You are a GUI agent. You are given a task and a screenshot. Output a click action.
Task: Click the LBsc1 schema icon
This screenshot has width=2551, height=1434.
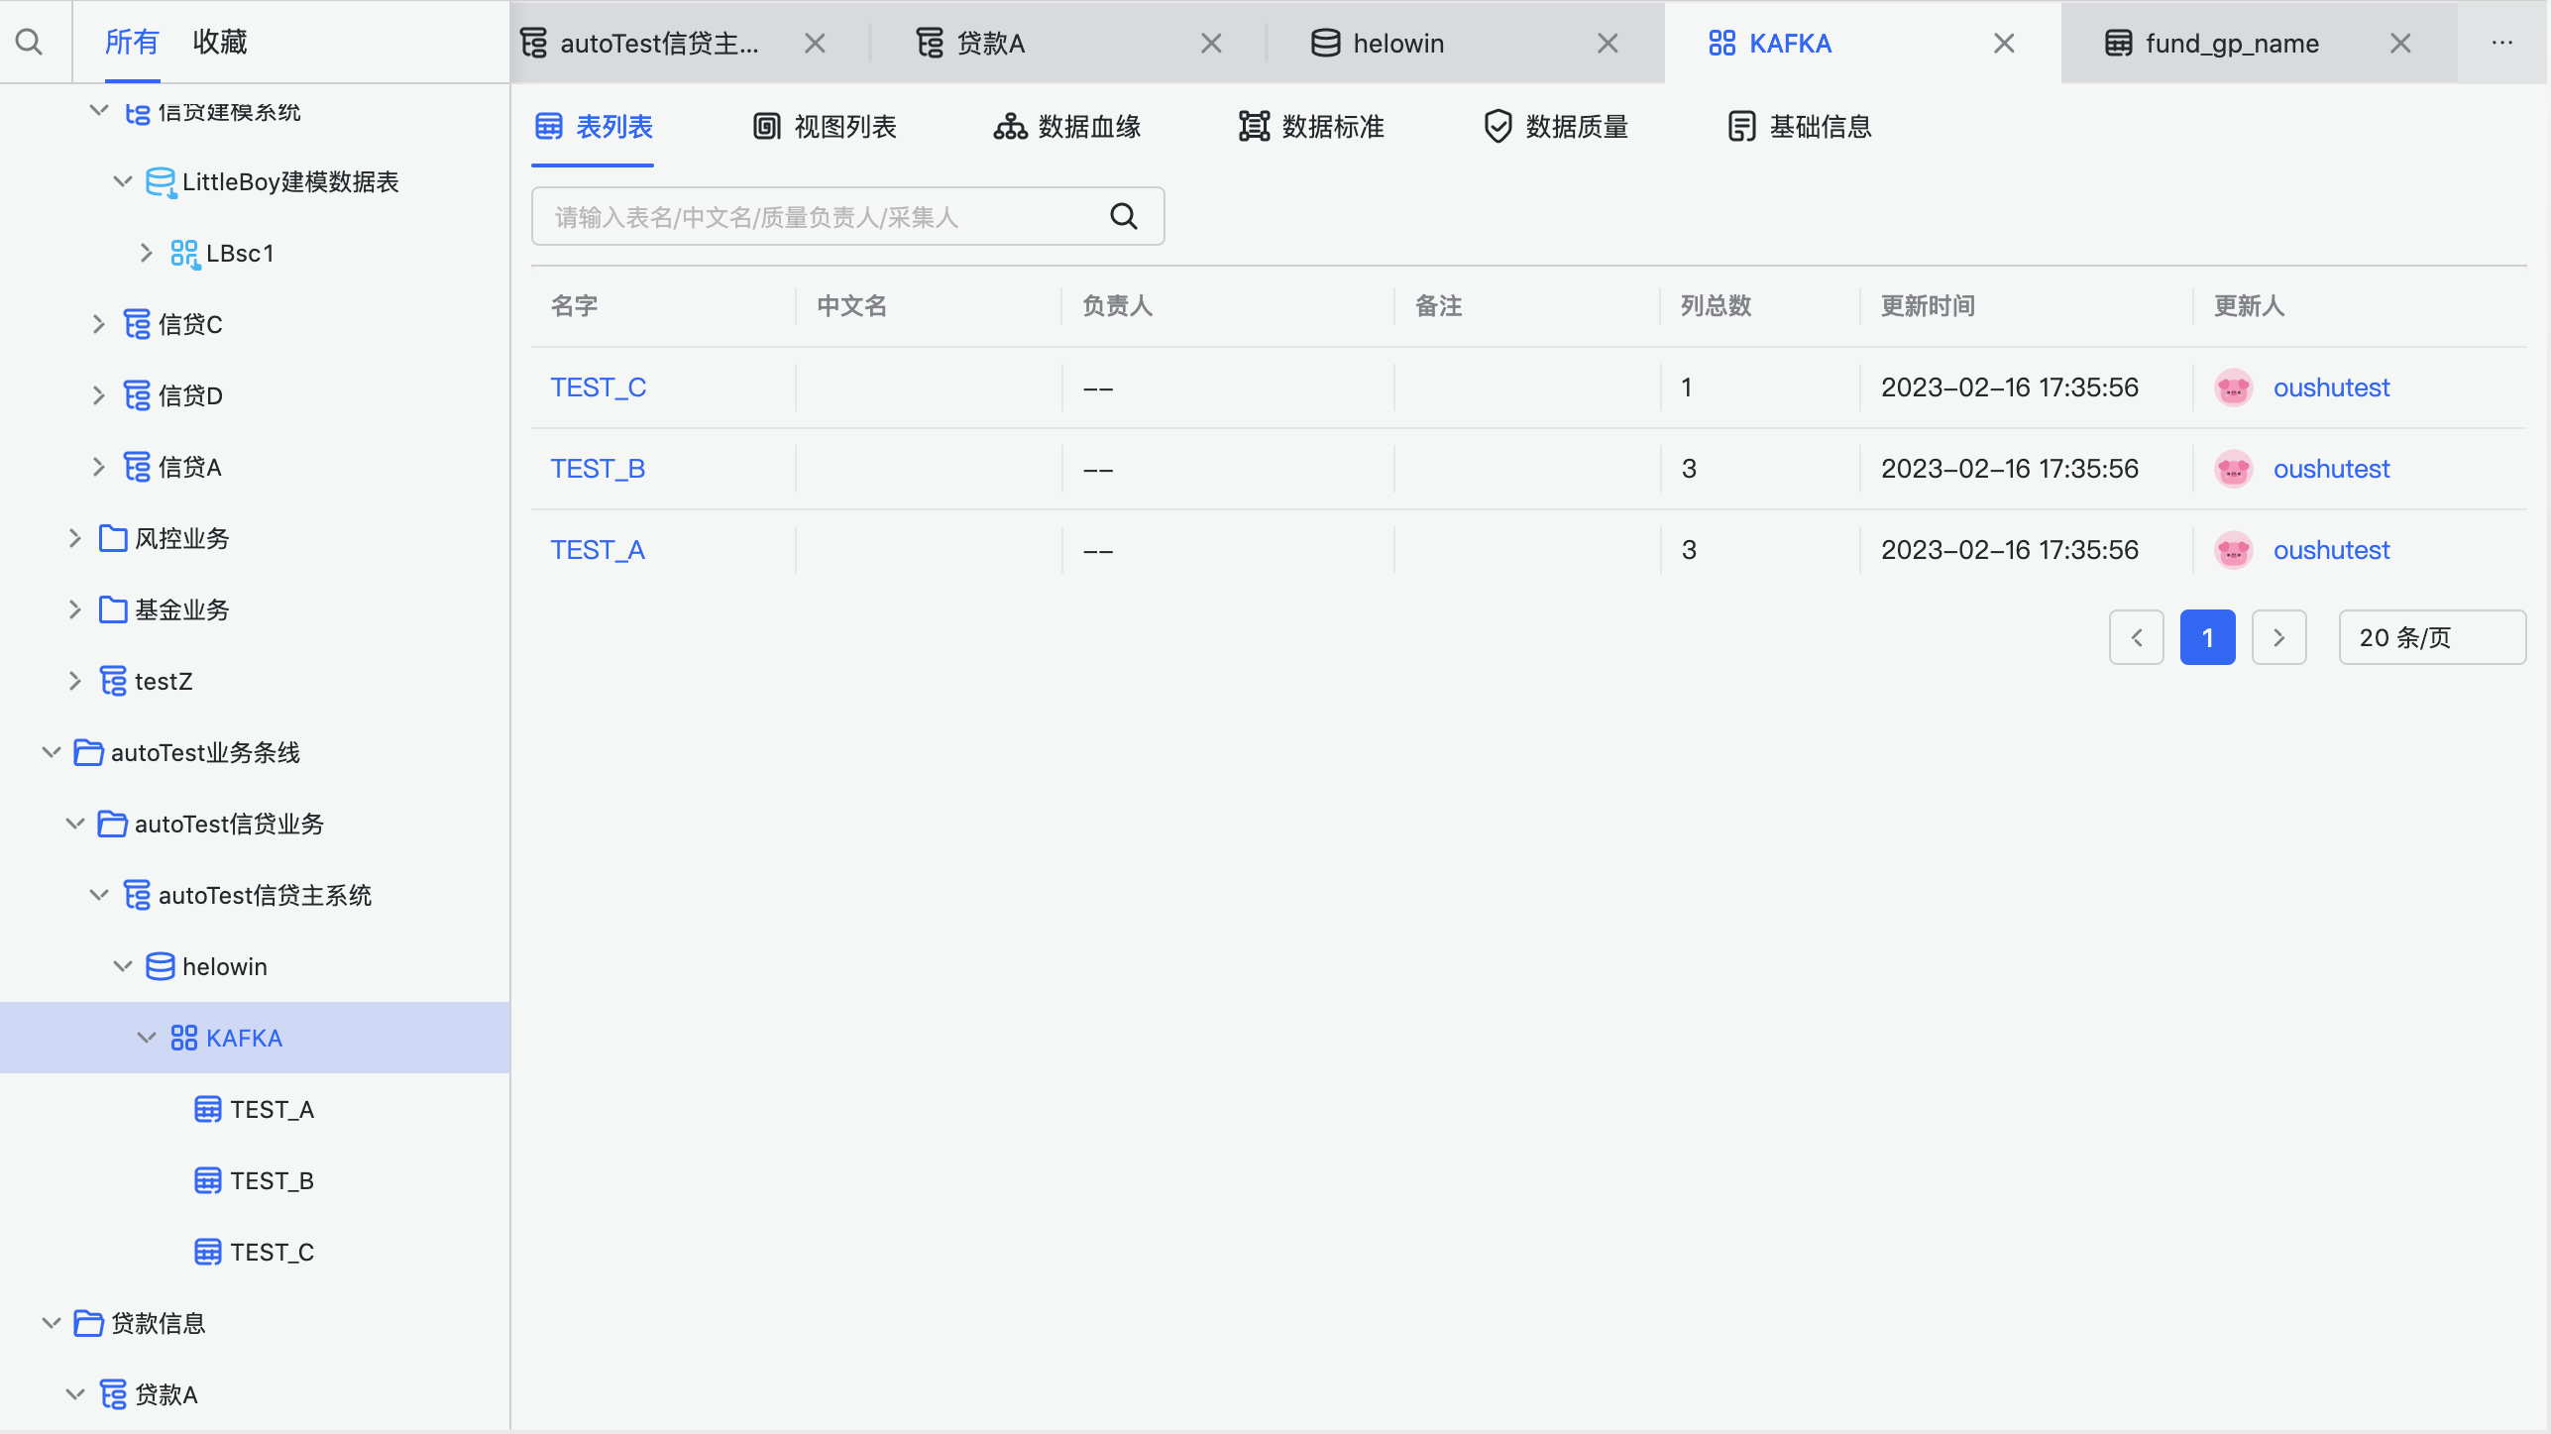pos(184,254)
